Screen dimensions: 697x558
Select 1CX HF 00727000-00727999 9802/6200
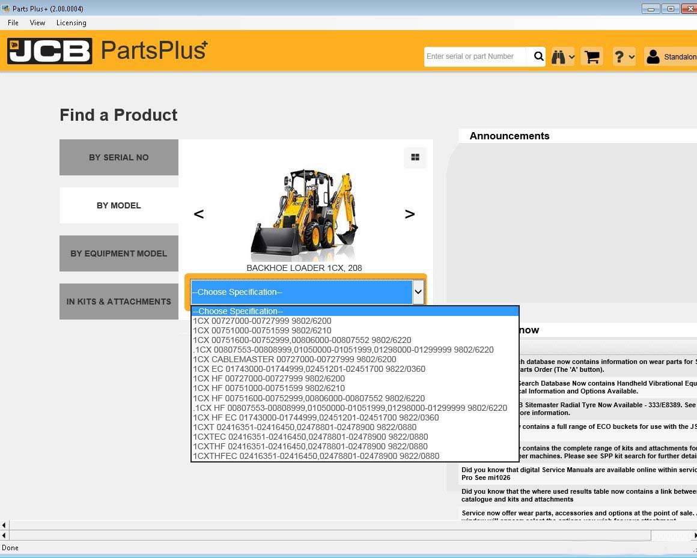pyautogui.click(x=355, y=378)
